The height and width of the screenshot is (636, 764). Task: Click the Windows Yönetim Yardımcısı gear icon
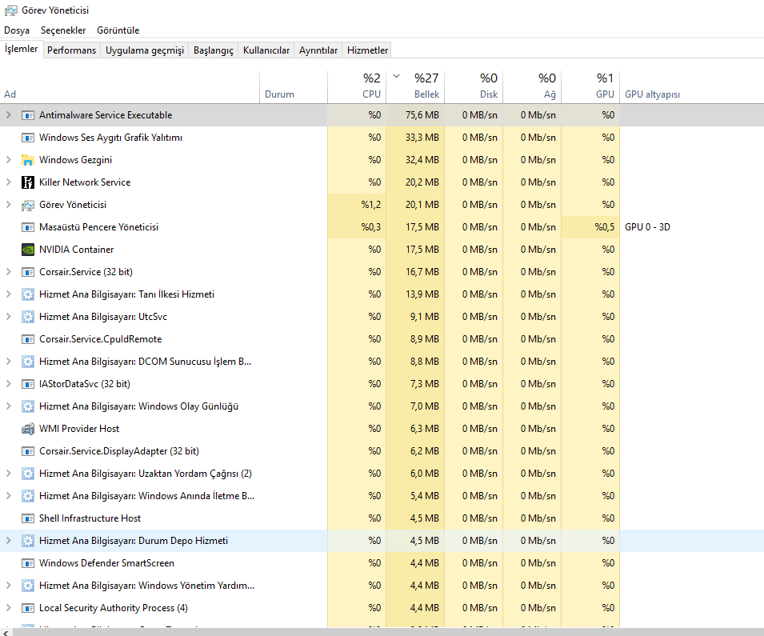pyautogui.click(x=28, y=586)
